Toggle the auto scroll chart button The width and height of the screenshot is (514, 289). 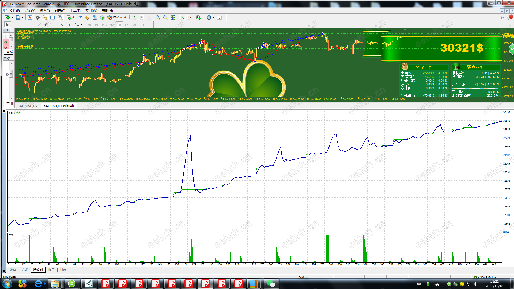[x=182, y=17]
